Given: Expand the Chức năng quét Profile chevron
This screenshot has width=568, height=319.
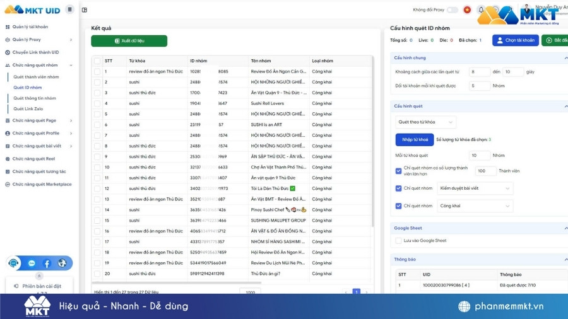Looking at the screenshot, I should click(x=71, y=134).
